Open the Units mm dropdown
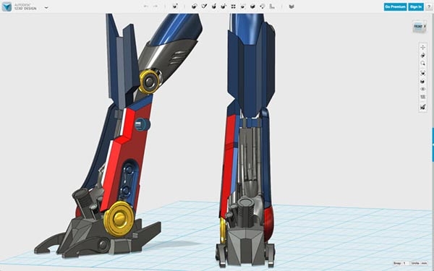Image resolution: width=434 pixels, height=271 pixels. [x=419, y=263]
